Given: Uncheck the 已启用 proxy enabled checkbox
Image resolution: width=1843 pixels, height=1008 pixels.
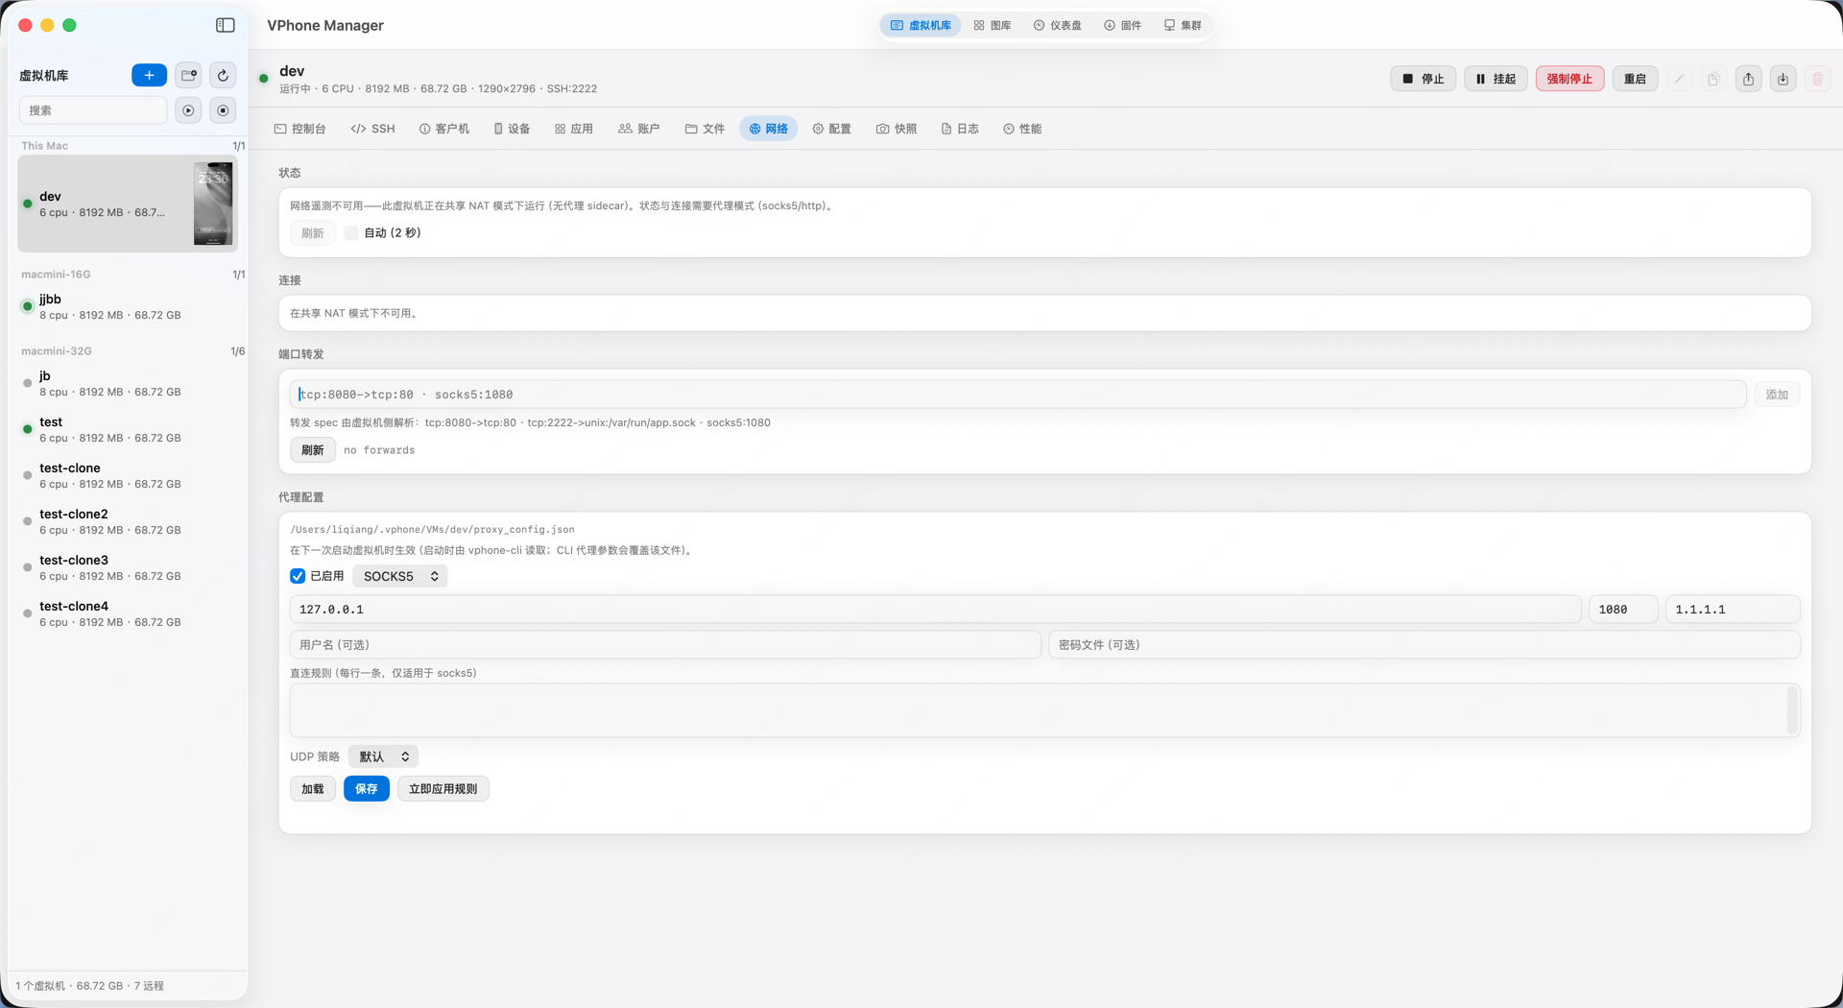Looking at the screenshot, I should pyautogui.click(x=298, y=576).
